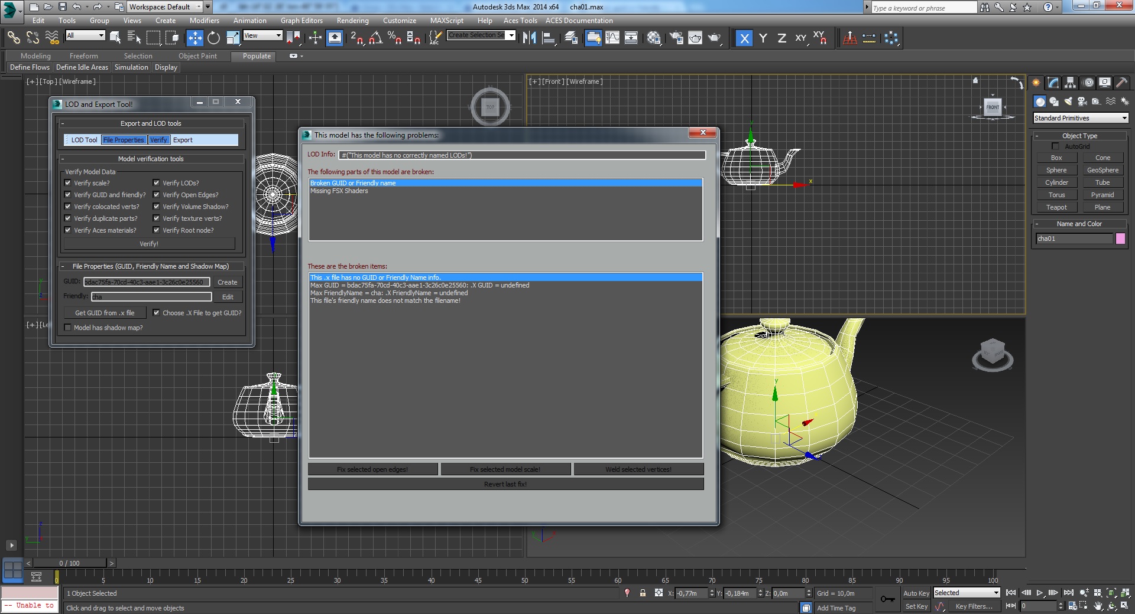Open the All selection filter dropdown

(x=85, y=35)
